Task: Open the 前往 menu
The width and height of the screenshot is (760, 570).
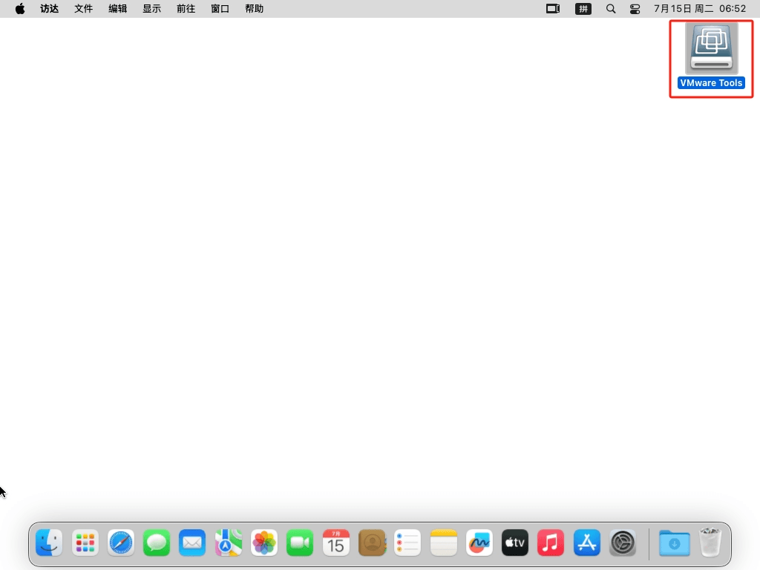Action: [x=186, y=9]
